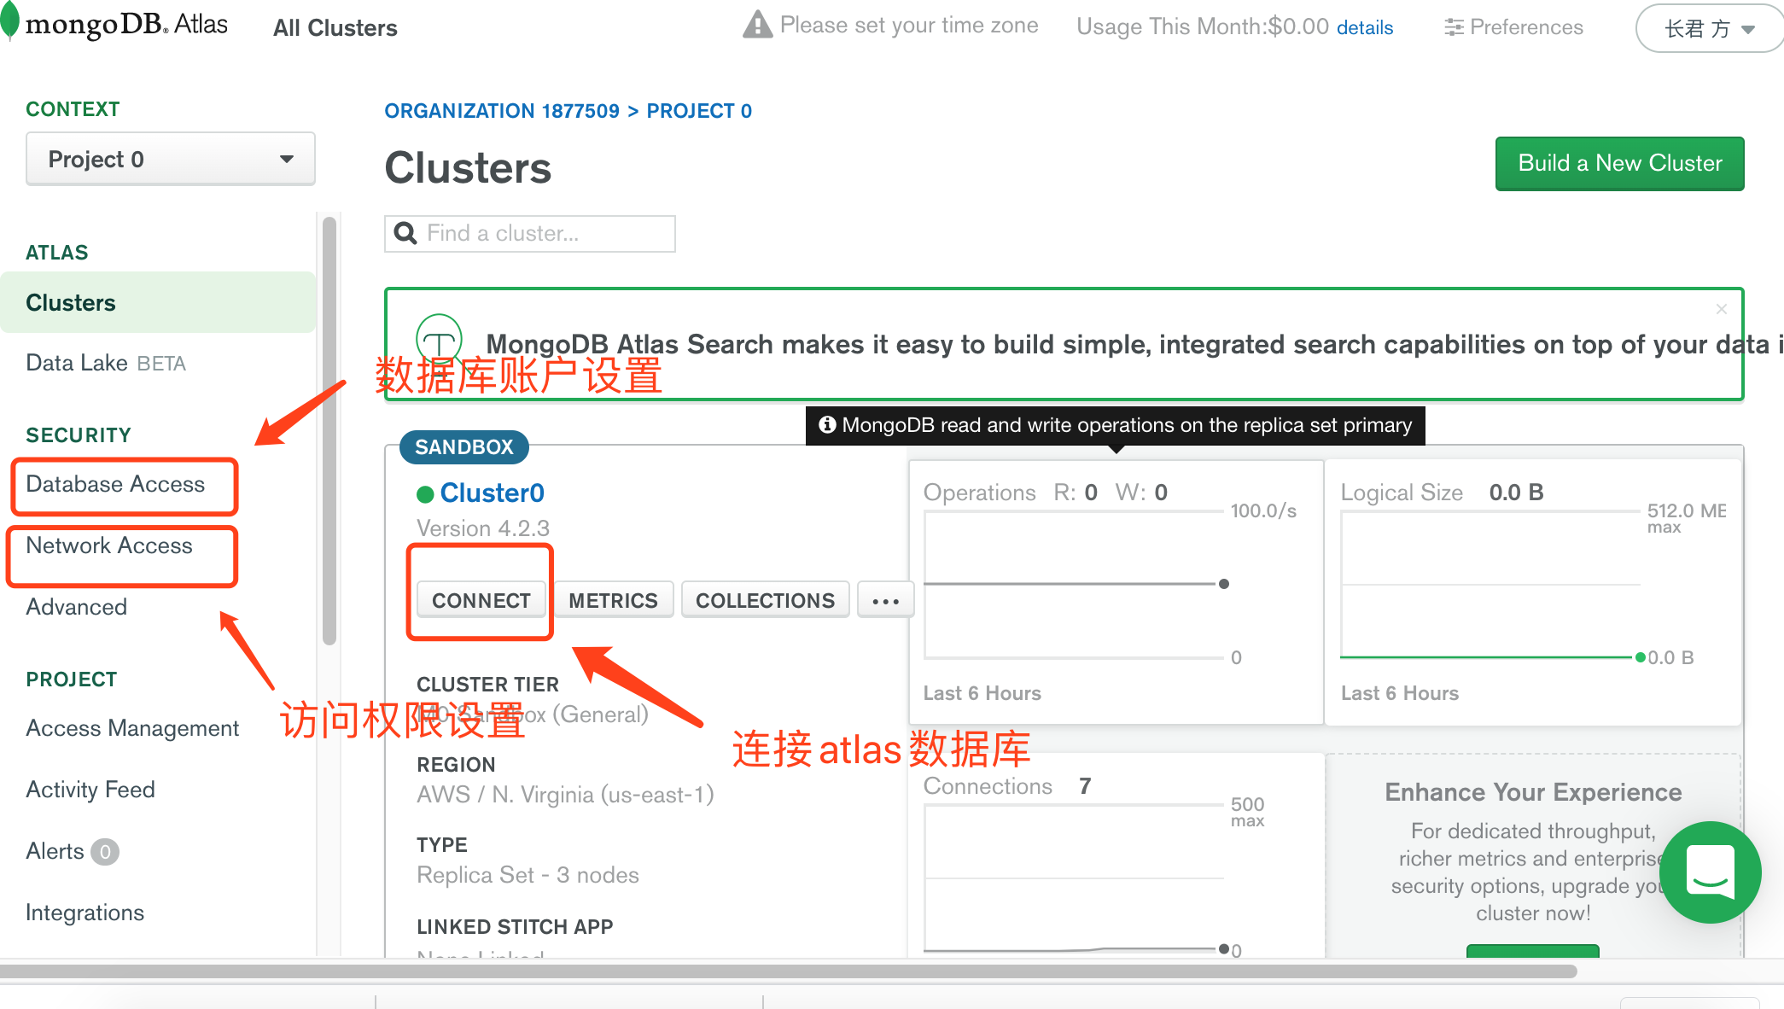Click the AWS / N. Virginia region text
Viewport: 1784px width, 1009px height.
coord(565,795)
